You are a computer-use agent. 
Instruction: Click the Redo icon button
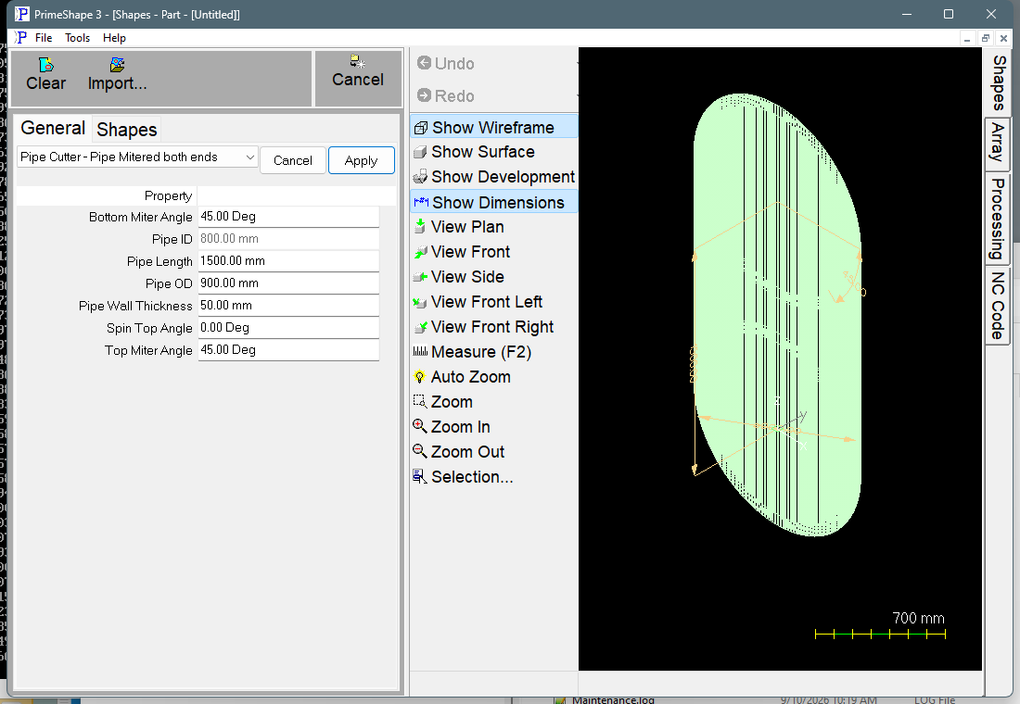(445, 95)
